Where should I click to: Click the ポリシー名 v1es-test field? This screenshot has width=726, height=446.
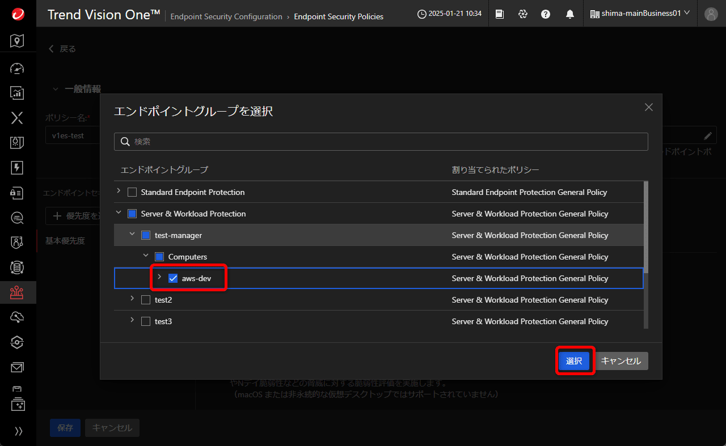(73, 136)
